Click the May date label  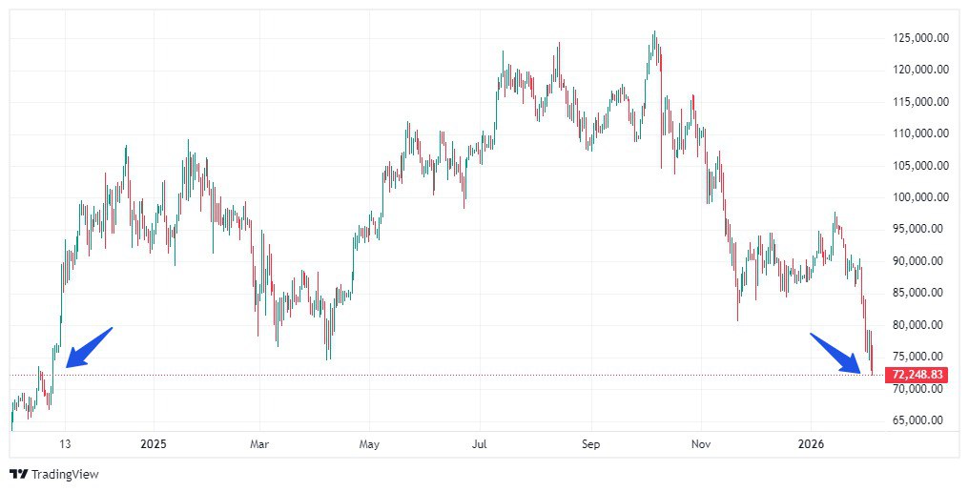370,444
